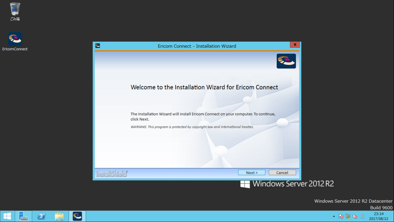Launch Server Manager from the taskbar
Screen dimensions: 394x222
point(23,216)
